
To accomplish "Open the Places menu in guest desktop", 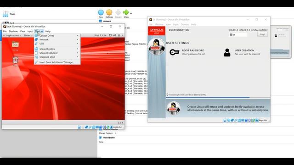I will [x=28, y=35].
